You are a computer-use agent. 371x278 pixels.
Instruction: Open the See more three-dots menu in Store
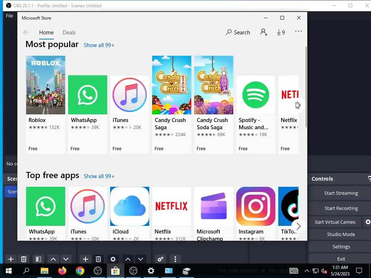[299, 31]
